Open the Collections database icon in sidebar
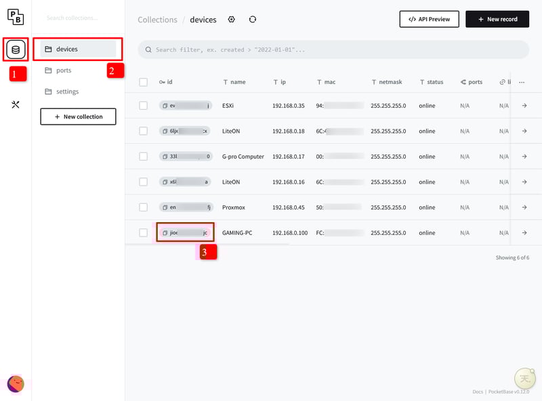 [16, 49]
